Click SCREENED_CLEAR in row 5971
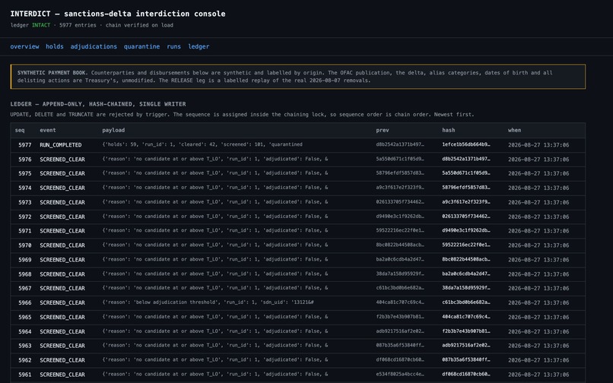613x383 pixels. click(x=62, y=231)
